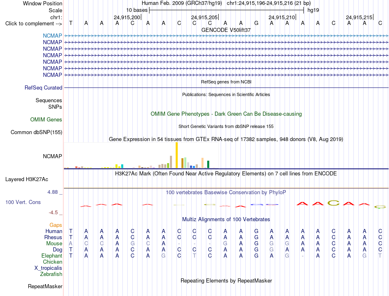
Task: Click the cyan bar in GTEx expression chart
Action: [122, 166]
